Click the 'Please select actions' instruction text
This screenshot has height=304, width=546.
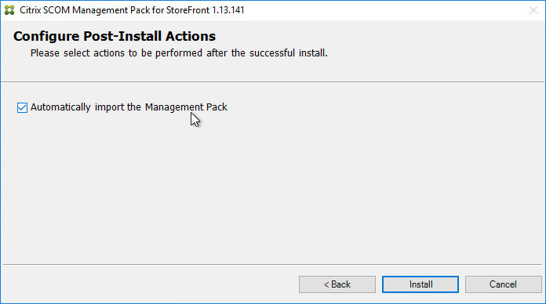[179, 53]
